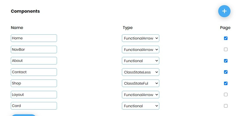Open the Type dropdown for Home

(x=140, y=38)
